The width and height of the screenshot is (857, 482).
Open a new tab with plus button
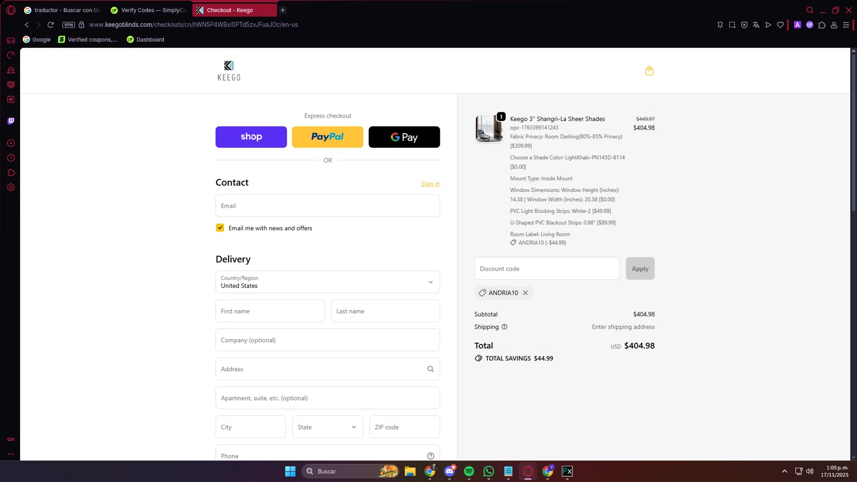click(x=283, y=10)
